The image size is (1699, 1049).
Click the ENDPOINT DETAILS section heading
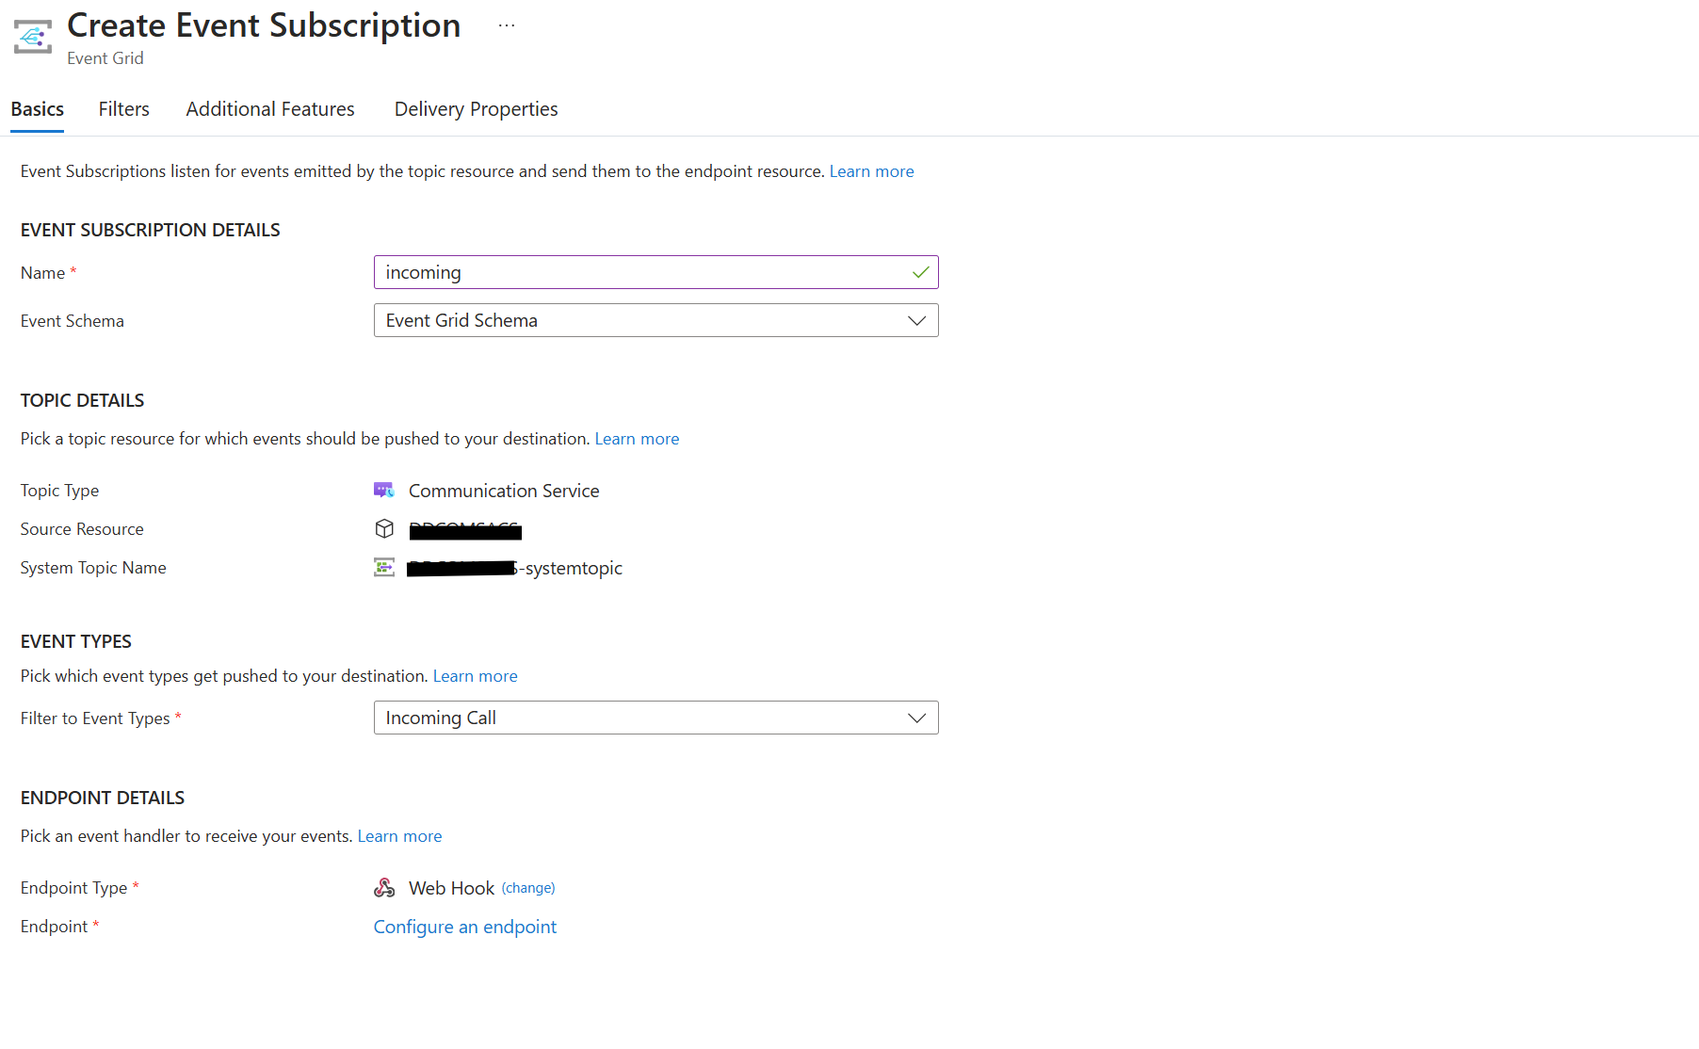coord(103,798)
